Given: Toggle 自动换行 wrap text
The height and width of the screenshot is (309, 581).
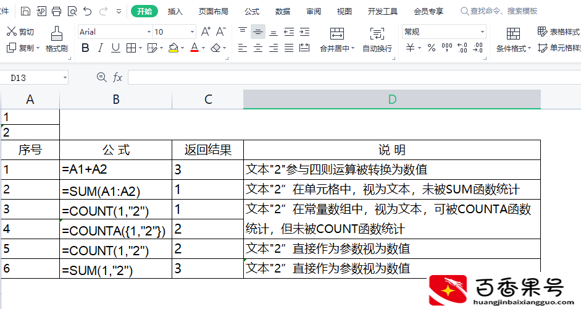Looking at the screenshot, I should click(x=377, y=39).
